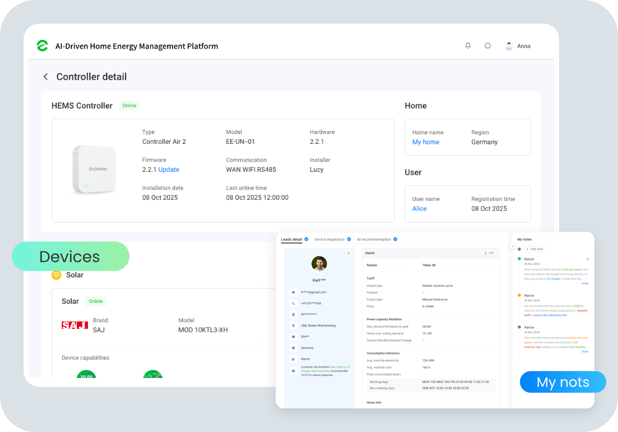The image size is (618, 432).
Task: Select the phone icon beside +49 63****655
Action: click(x=292, y=303)
